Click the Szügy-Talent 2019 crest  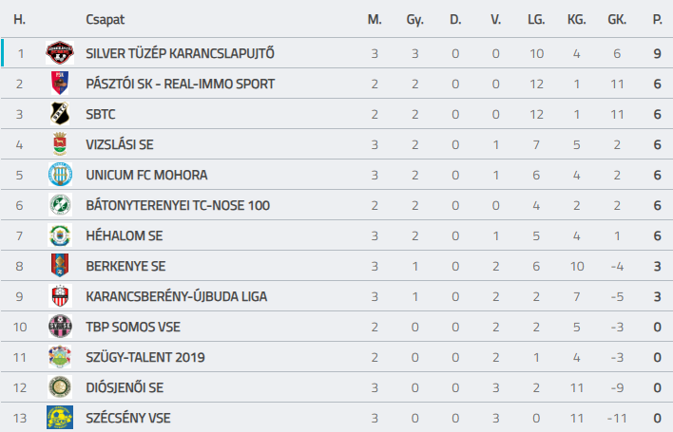[60, 357]
